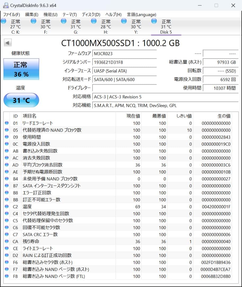
Task: Click status orb for AB 書き込み失敗回数 row
Action: (7, 151)
